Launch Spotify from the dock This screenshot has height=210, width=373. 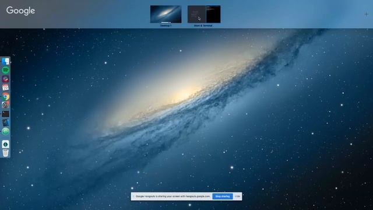(5, 70)
